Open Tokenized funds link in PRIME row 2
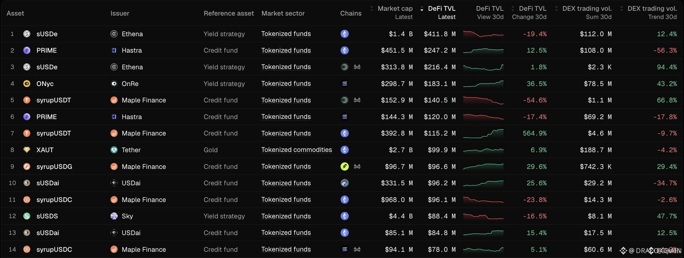The width and height of the screenshot is (684, 258). point(286,50)
